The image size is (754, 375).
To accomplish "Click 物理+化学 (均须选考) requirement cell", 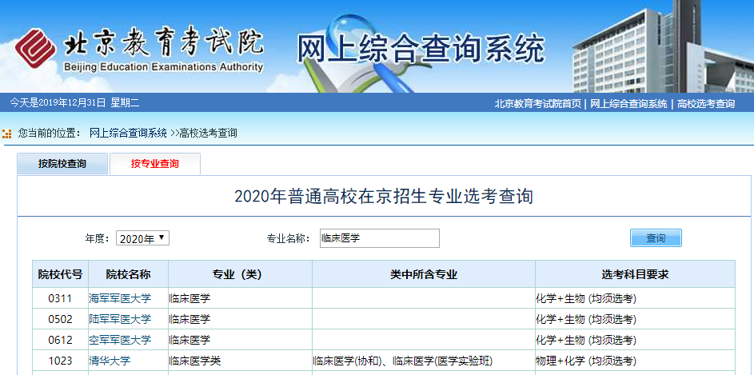I will (x=635, y=361).
